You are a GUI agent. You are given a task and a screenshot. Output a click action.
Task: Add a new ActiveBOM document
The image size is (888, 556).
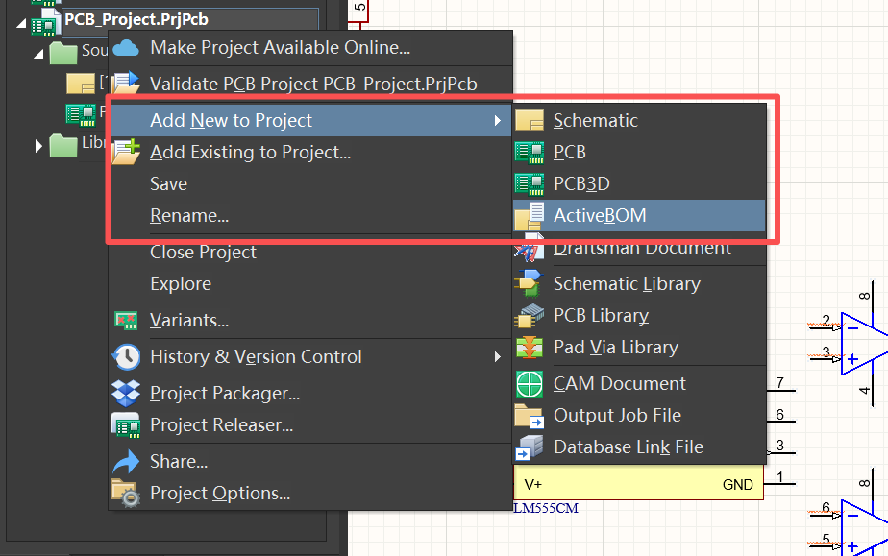639,215
